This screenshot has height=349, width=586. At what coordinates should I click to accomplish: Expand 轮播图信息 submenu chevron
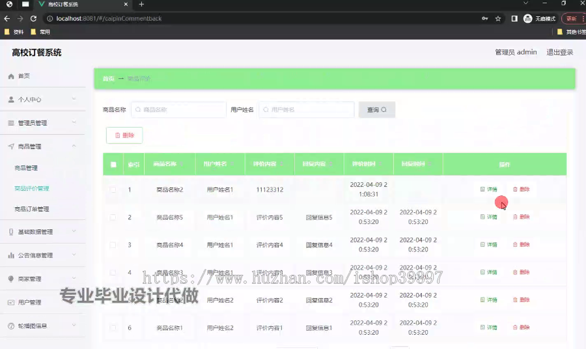tap(74, 326)
